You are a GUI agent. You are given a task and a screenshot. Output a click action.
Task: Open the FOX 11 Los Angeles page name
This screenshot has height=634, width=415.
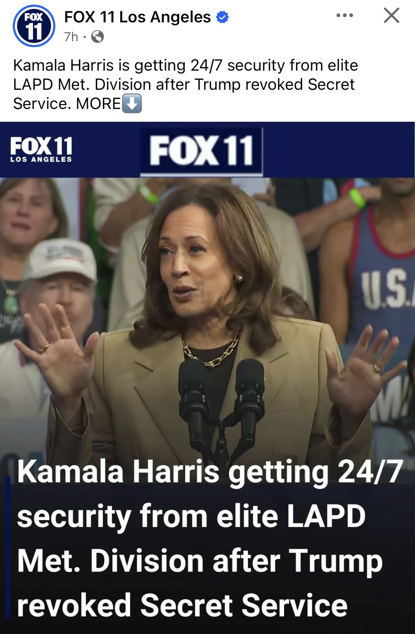coord(138,17)
